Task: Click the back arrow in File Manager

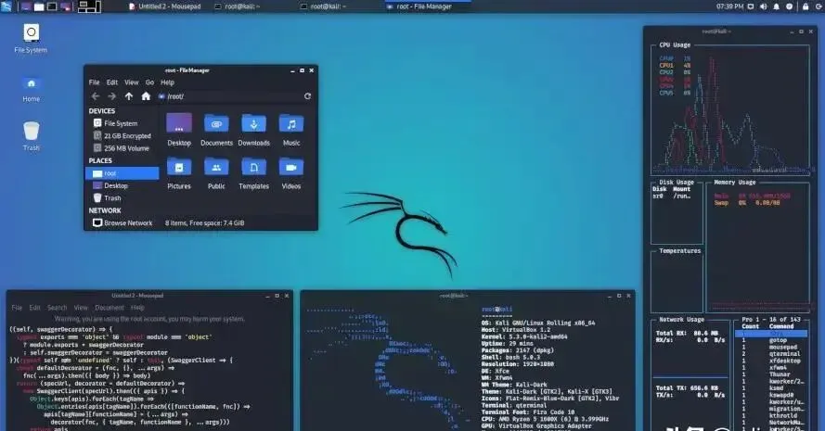Action: [x=96, y=96]
